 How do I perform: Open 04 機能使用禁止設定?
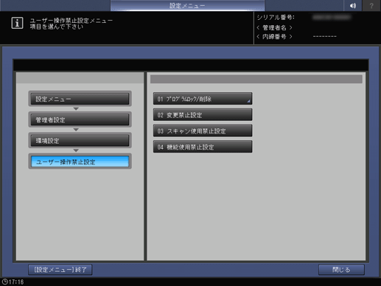[x=203, y=147]
